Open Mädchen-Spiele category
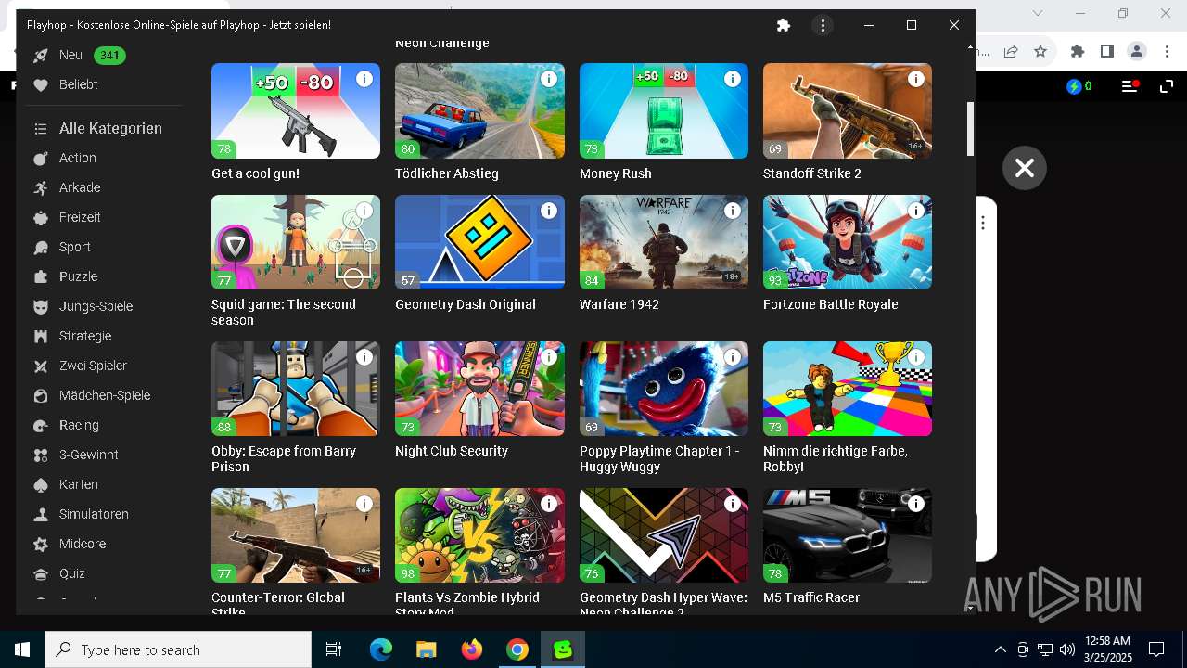This screenshot has width=1187, height=668. pos(105,395)
